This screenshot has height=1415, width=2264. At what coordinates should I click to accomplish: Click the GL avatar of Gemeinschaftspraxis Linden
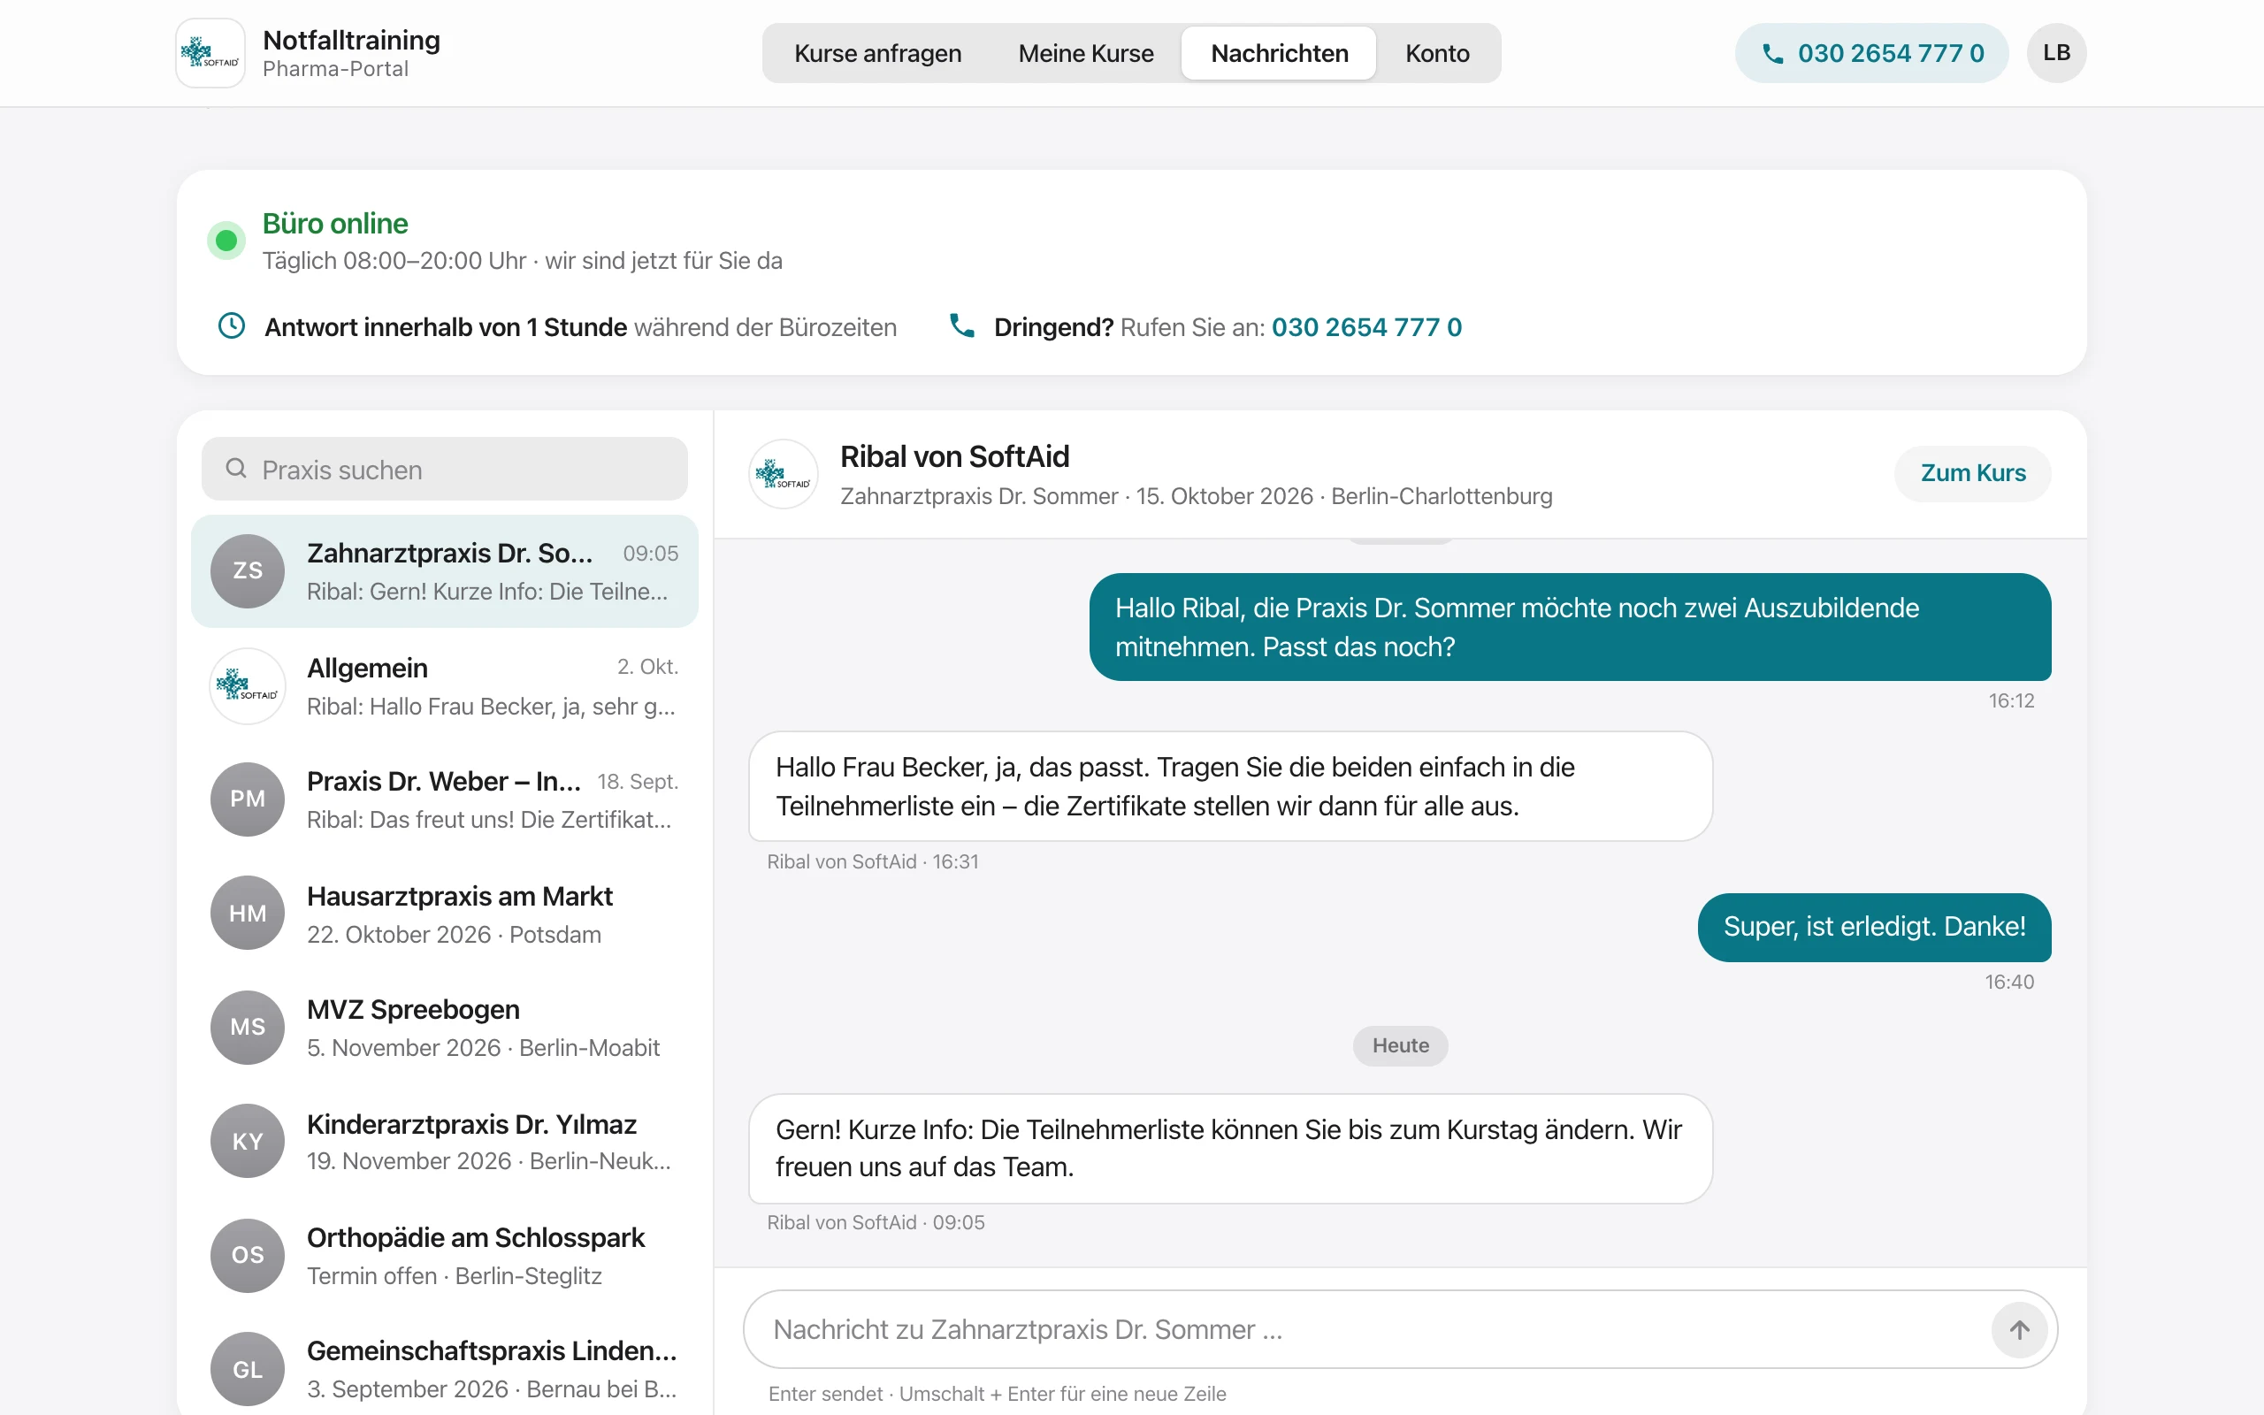coord(248,1369)
